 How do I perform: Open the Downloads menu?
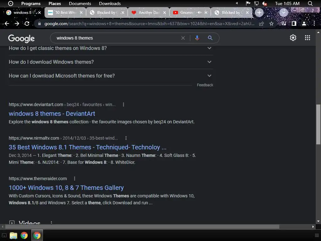click(110, 3)
